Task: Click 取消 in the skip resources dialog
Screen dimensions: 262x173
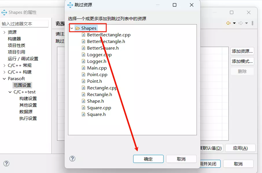Action: pos(181,159)
